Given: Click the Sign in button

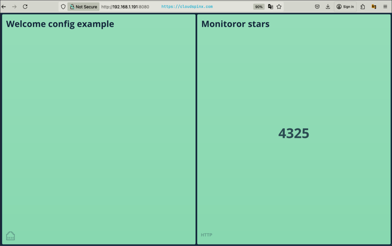Looking at the screenshot, I should (345, 6).
